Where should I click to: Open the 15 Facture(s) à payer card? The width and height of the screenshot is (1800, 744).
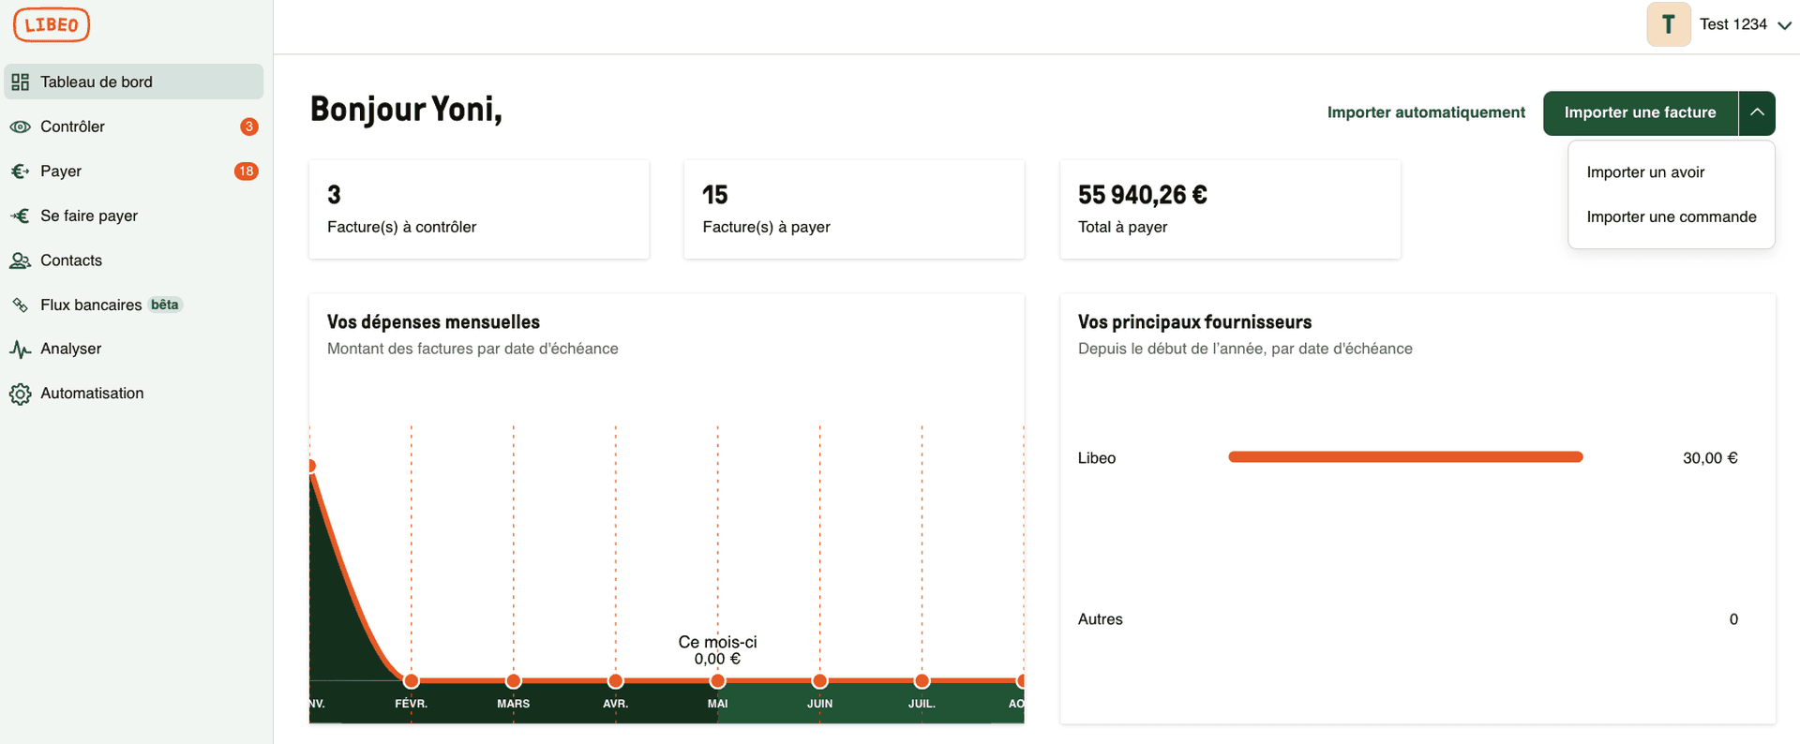pos(854,210)
